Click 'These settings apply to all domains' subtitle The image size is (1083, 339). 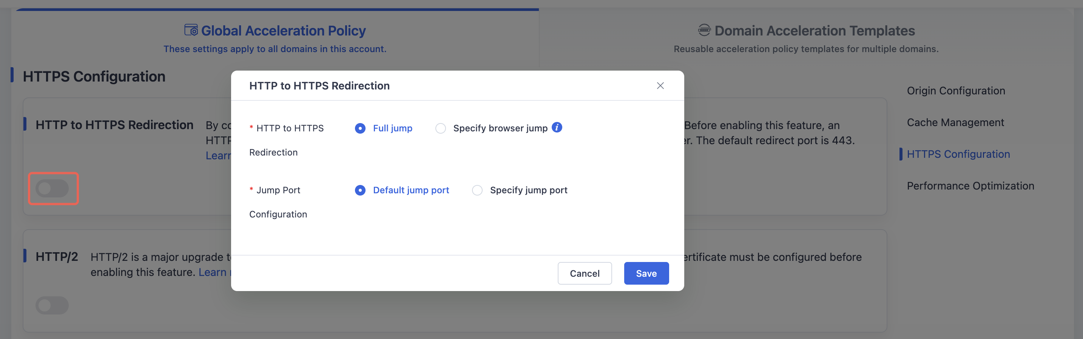coord(275,49)
